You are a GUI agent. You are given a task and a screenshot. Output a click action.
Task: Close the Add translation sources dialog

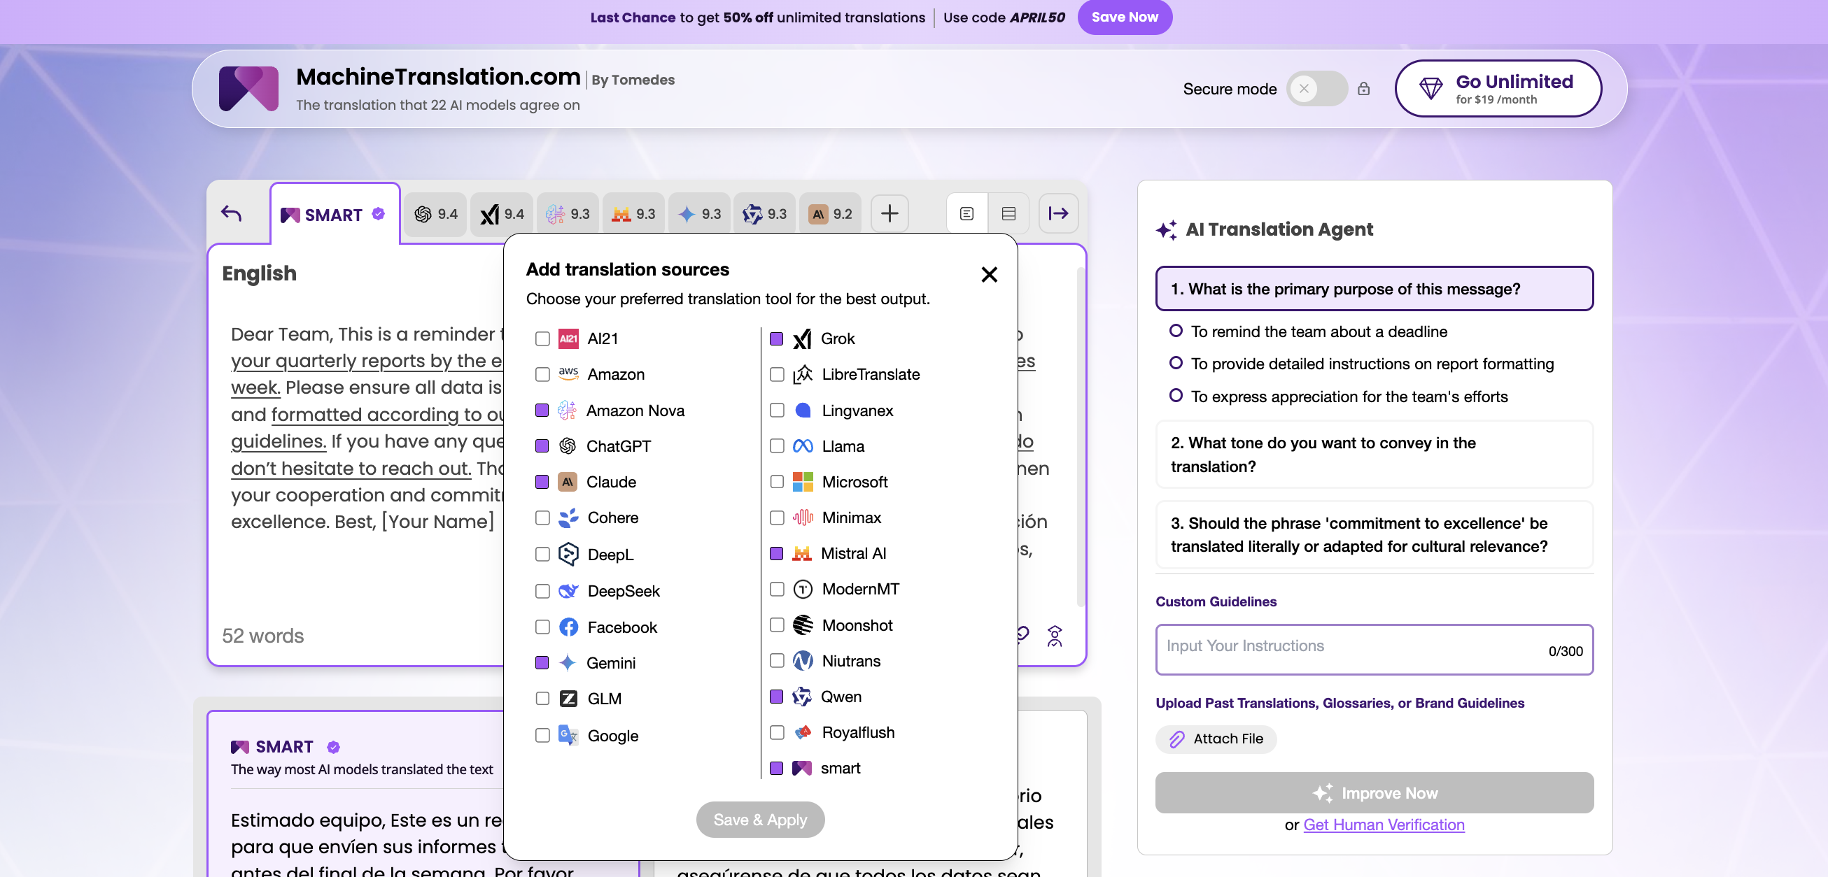989,274
